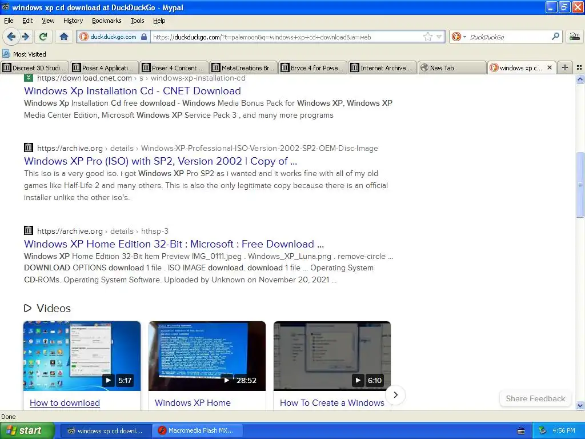Open the Edit menu

tap(27, 21)
